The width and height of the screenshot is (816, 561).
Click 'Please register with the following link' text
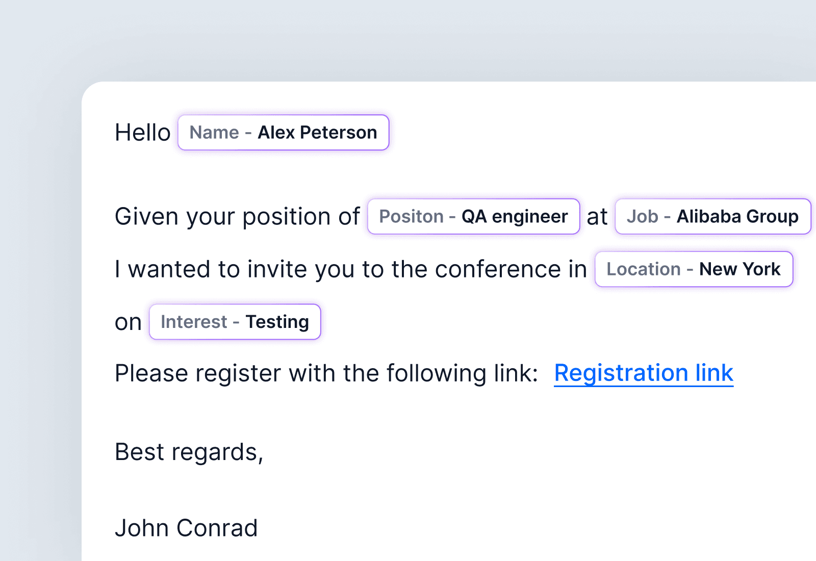[326, 373]
